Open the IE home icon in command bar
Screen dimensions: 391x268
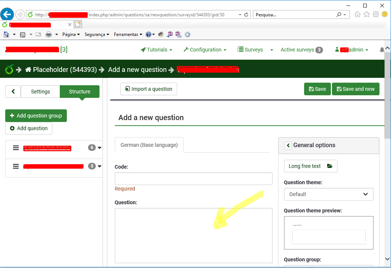(6, 34)
